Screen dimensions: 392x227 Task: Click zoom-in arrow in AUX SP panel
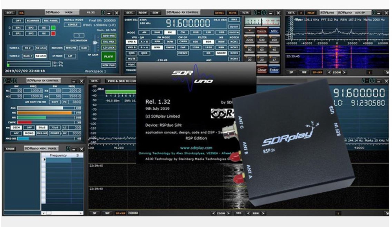pyautogui.click(x=344, y=72)
